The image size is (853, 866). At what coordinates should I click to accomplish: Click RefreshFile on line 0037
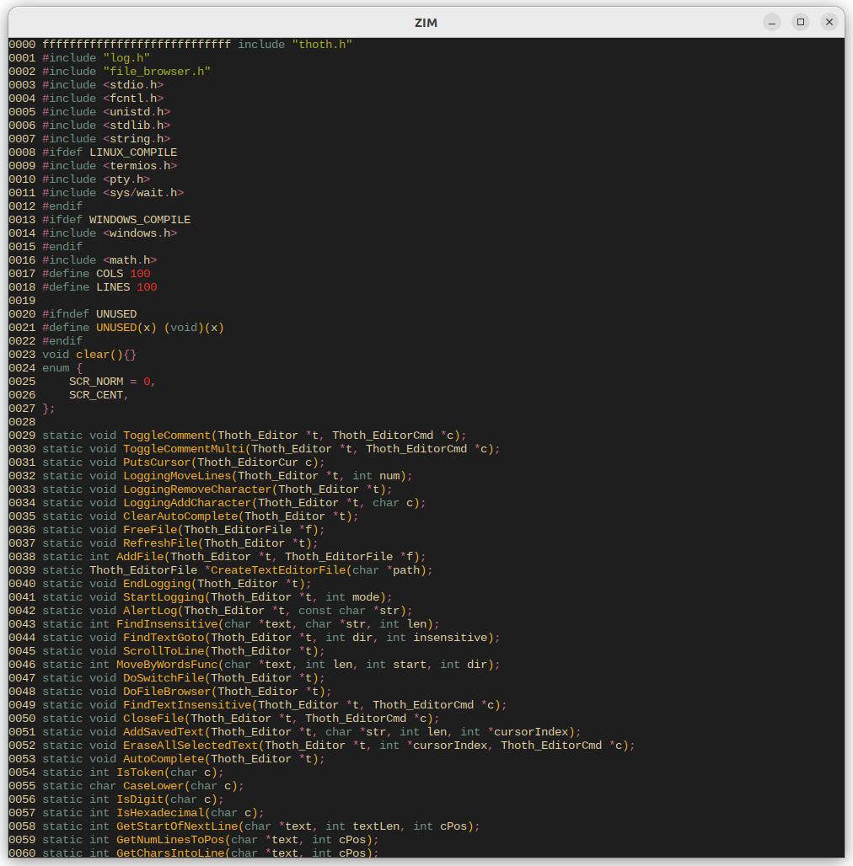160,543
